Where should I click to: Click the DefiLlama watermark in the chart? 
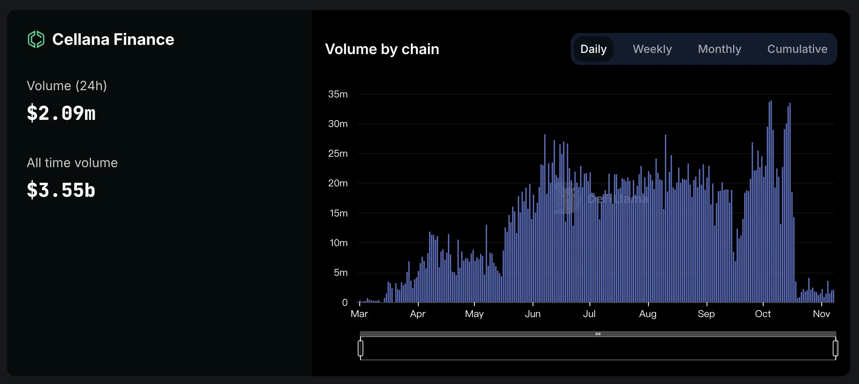(x=602, y=198)
